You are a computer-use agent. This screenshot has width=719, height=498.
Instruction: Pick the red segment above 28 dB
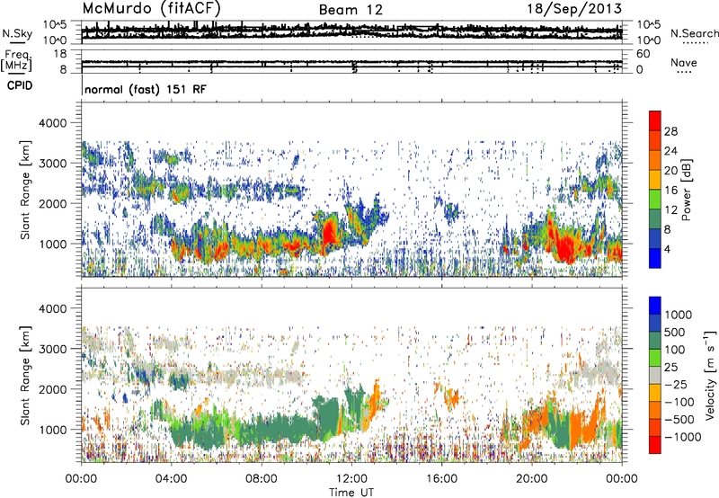click(x=655, y=121)
